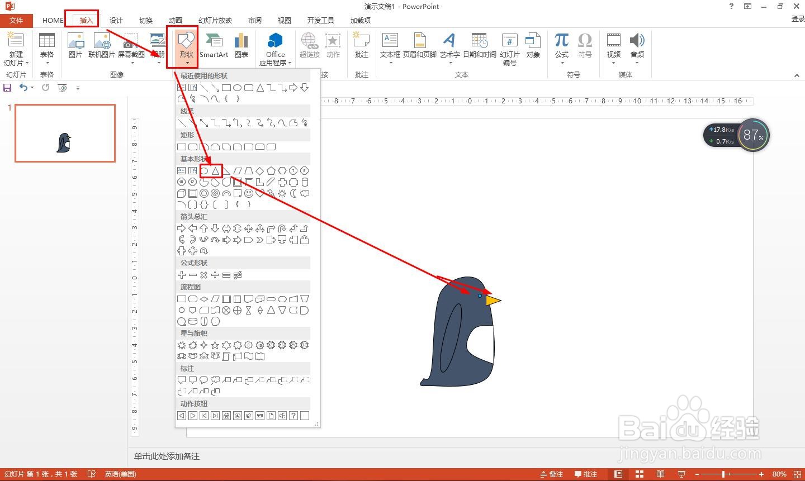The height and width of the screenshot is (481, 805).
Task: Switch to Normal view in status bar
Action: (618, 474)
